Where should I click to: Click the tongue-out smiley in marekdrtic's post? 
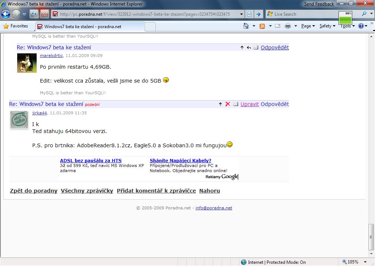pos(166,80)
